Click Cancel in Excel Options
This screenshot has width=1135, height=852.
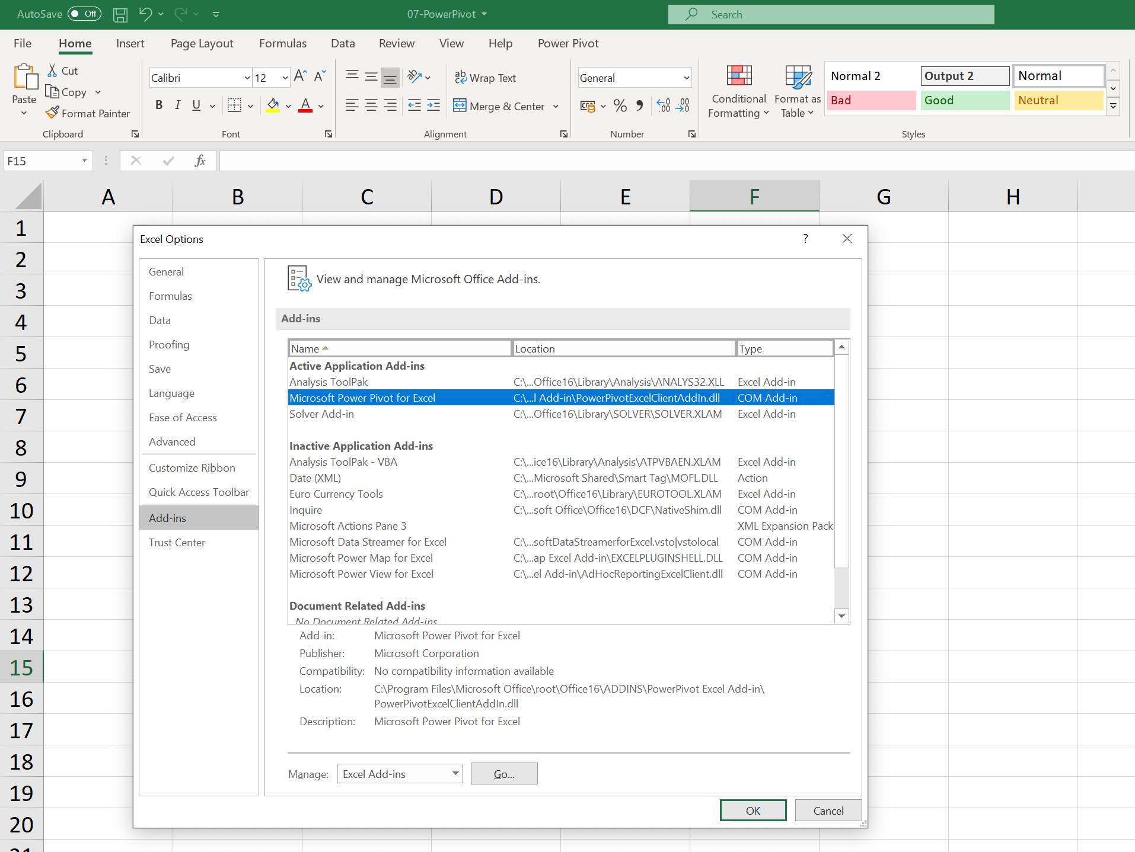[x=828, y=811]
